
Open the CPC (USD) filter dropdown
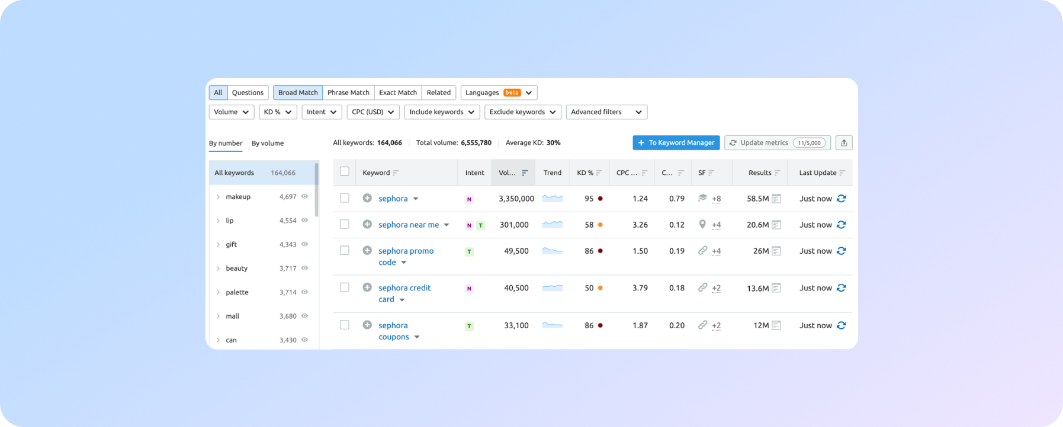click(x=373, y=112)
